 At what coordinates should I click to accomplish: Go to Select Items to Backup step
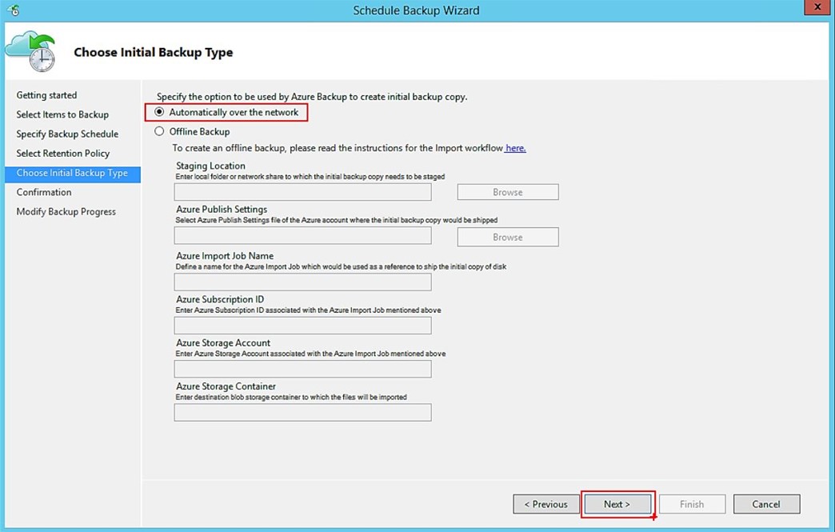click(x=62, y=114)
